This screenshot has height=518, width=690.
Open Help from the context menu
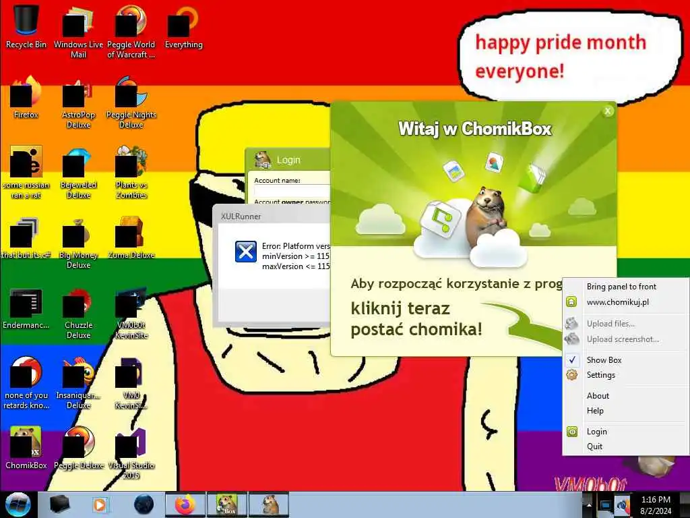point(595,411)
